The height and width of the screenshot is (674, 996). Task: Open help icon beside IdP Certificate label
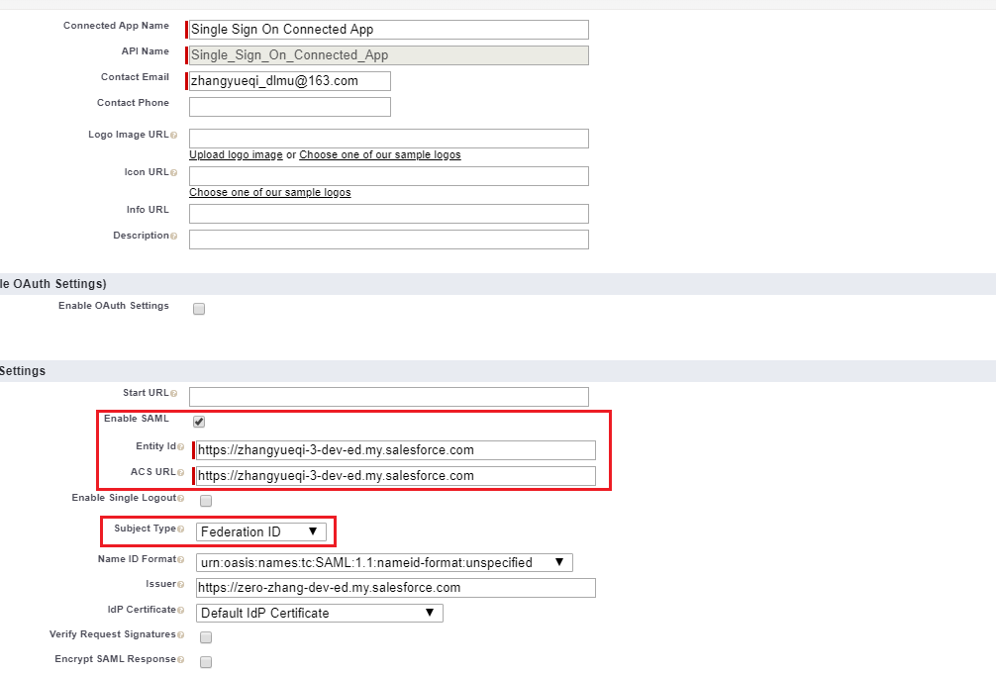[181, 611]
